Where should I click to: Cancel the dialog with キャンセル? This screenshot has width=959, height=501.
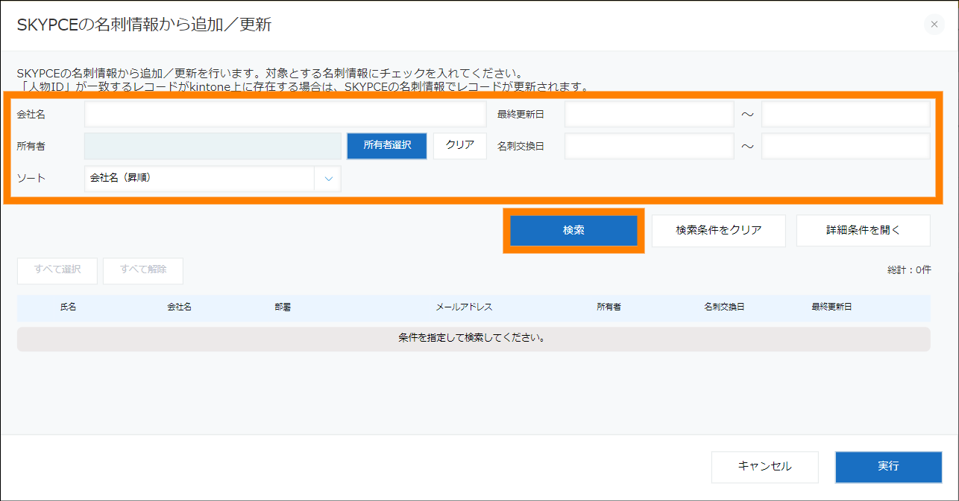[x=764, y=467]
